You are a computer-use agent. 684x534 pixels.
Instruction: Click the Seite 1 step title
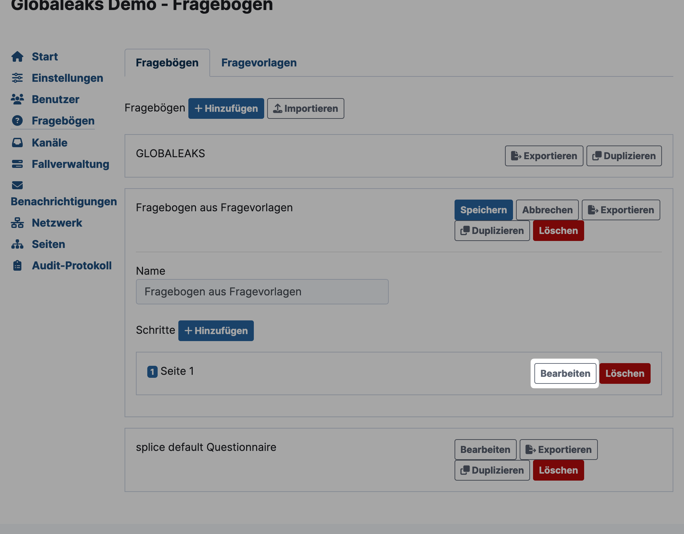pyautogui.click(x=177, y=371)
